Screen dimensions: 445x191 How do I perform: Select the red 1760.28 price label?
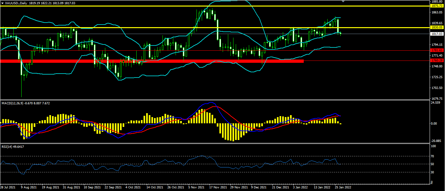click(436, 61)
